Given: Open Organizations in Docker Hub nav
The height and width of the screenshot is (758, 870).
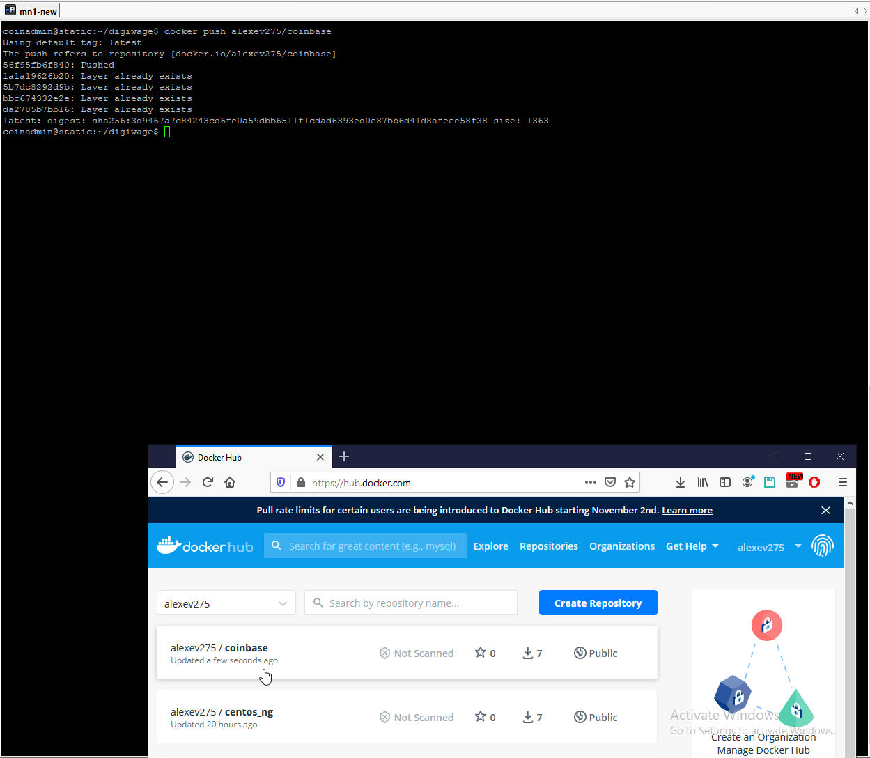Looking at the screenshot, I should [x=622, y=546].
